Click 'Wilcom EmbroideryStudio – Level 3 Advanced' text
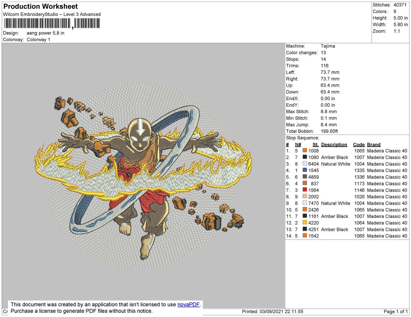Viewport: 411px width, 317px height. (x=52, y=14)
